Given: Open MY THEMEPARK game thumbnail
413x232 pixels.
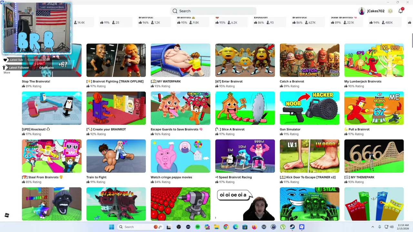Looking at the screenshot, I should (374, 156).
